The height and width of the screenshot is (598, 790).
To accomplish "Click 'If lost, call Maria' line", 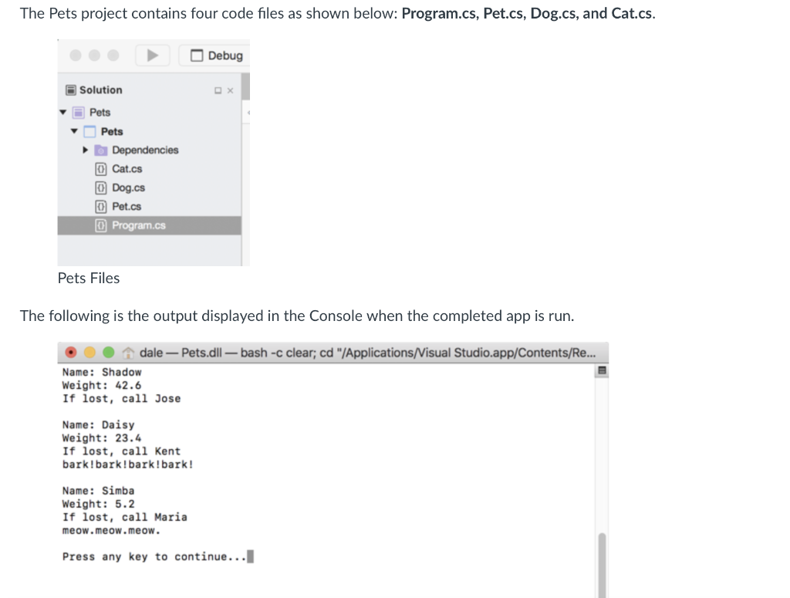I will 124,518.
